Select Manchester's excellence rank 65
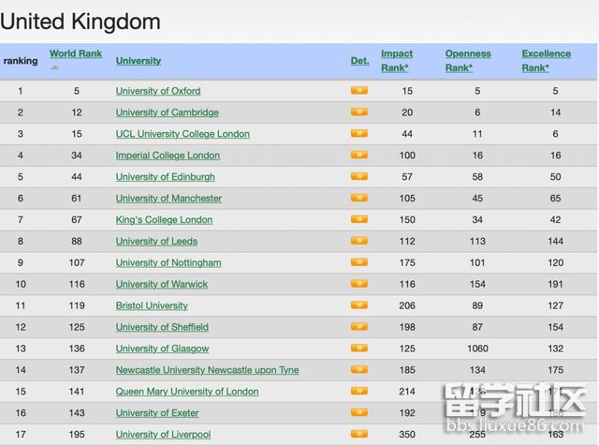 tap(555, 198)
